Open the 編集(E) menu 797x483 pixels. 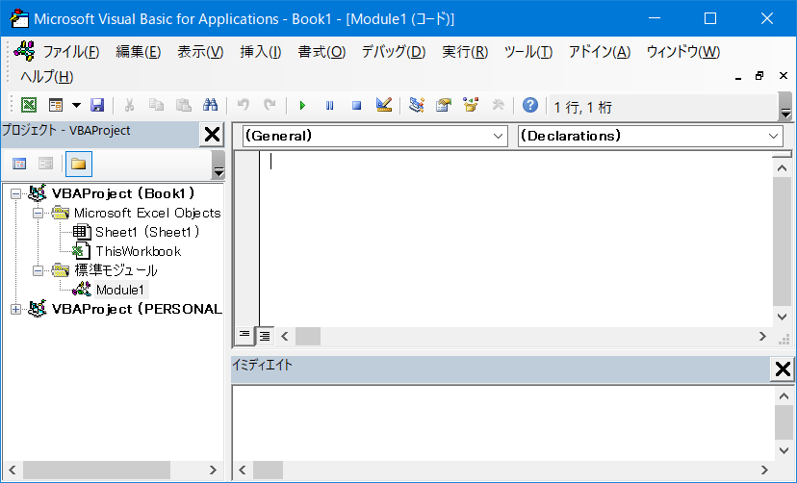(139, 52)
